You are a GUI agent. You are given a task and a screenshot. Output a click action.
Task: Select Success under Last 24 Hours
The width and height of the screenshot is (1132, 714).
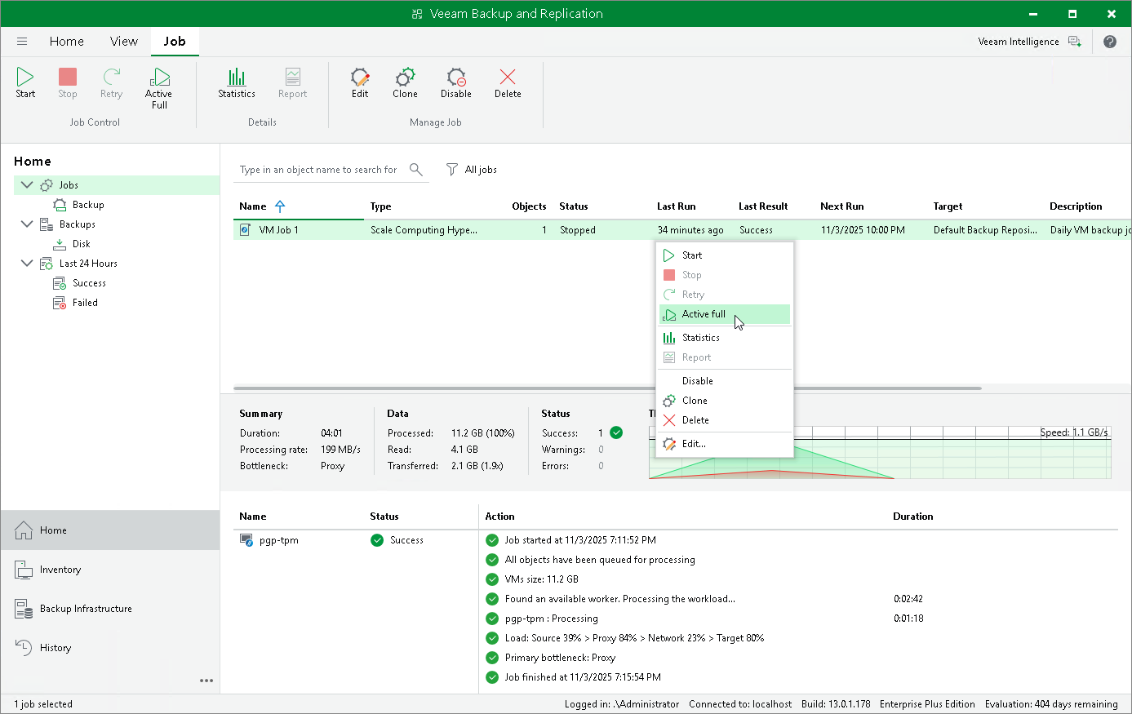89,283
